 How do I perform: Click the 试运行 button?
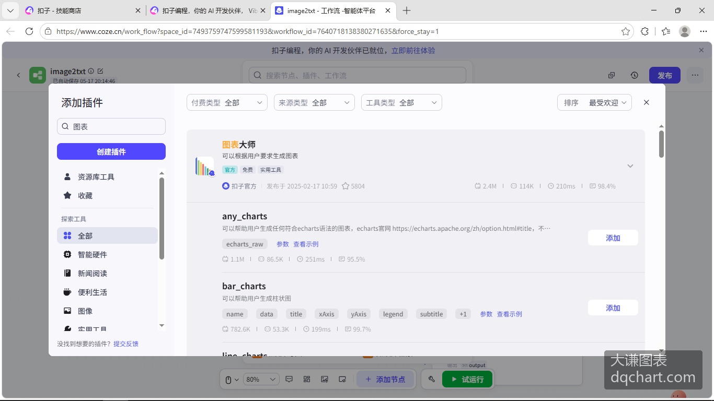[x=467, y=380]
